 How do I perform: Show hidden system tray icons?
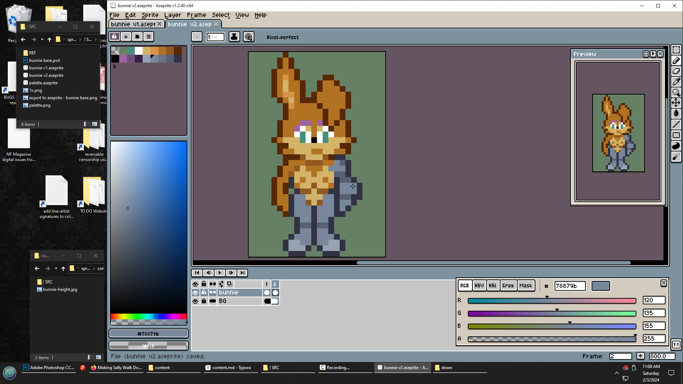616,373
